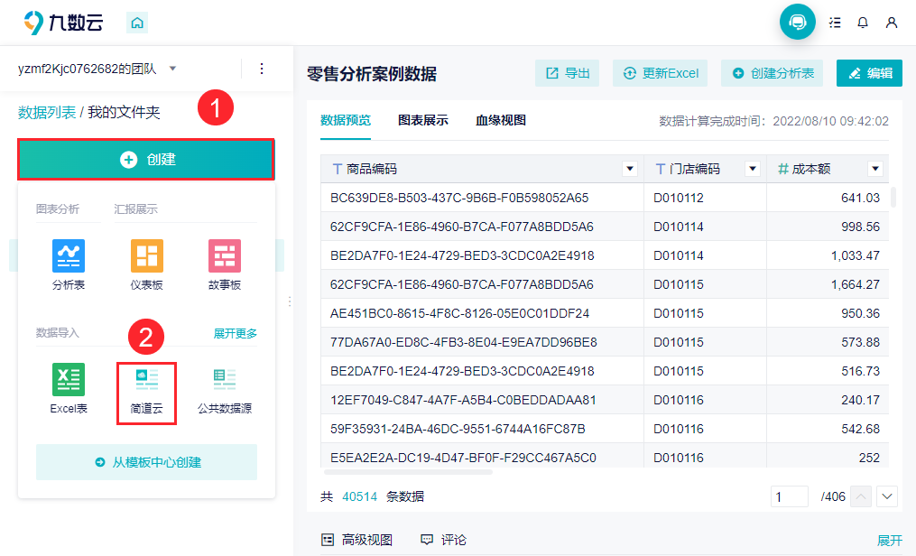Select cell 12EF7049-C847-4A7F-A5B4-C0BEDDADAA81
This screenshot has height=556, width=916.
[482, 400]
